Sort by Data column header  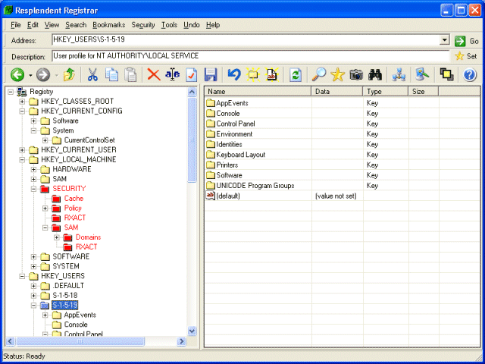(x=337, y=91)
